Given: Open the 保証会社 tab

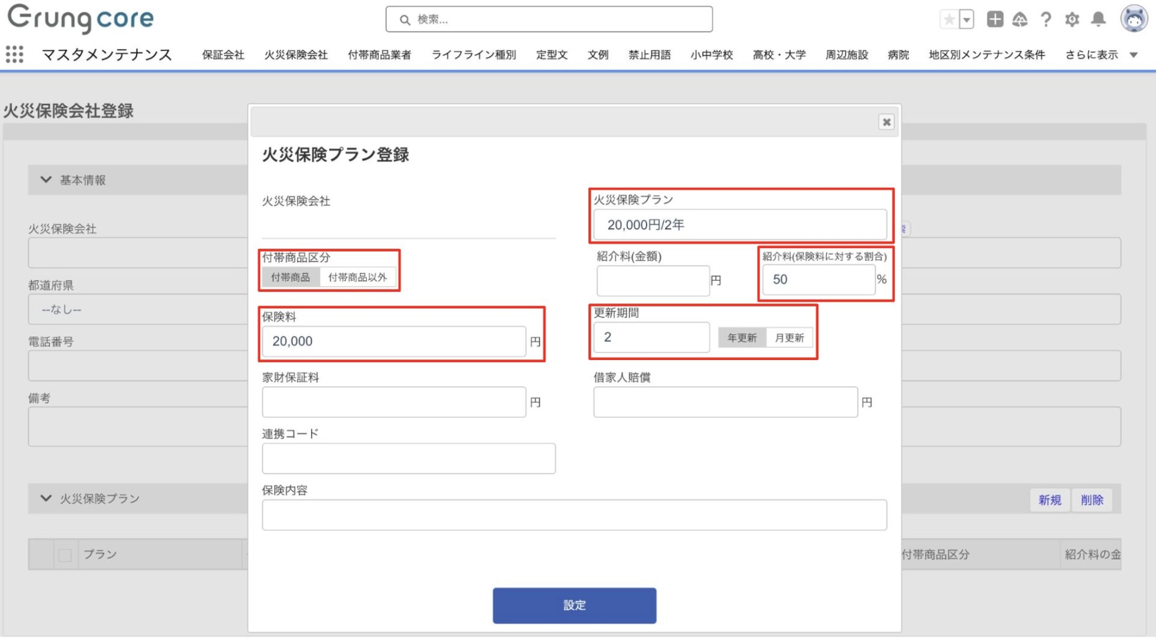Looking at the screenshot, I should pyautogui.click(x=223, y=55).
